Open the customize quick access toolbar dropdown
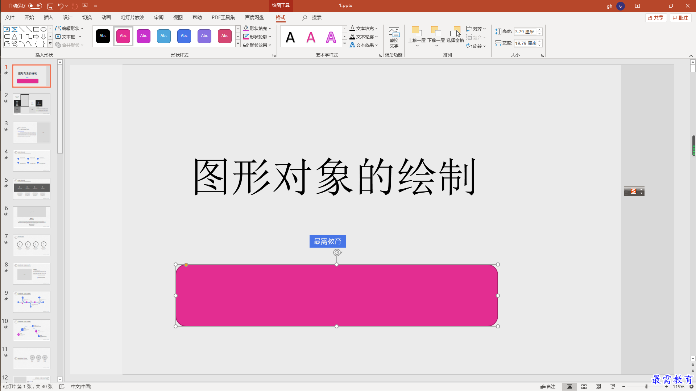 [x=96, y=6]
